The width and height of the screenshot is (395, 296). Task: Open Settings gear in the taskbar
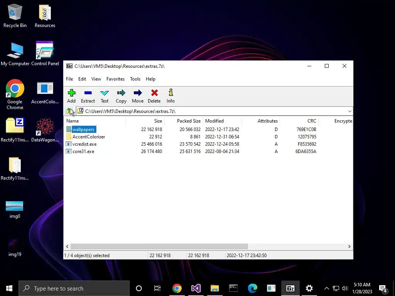[x=309, y=288]
